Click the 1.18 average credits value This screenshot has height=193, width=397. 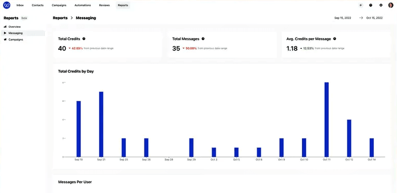tap(292, 48)
